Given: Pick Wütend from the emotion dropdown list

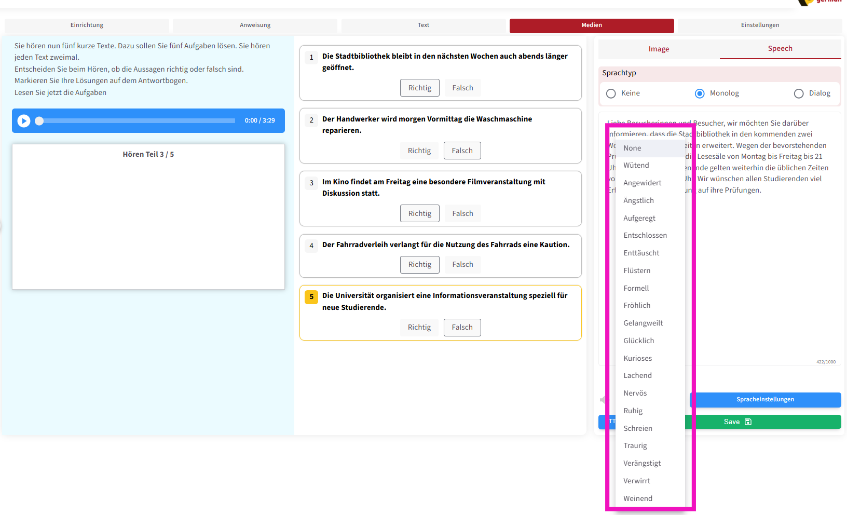Looking at the screenshot, I should click(636, 165).
